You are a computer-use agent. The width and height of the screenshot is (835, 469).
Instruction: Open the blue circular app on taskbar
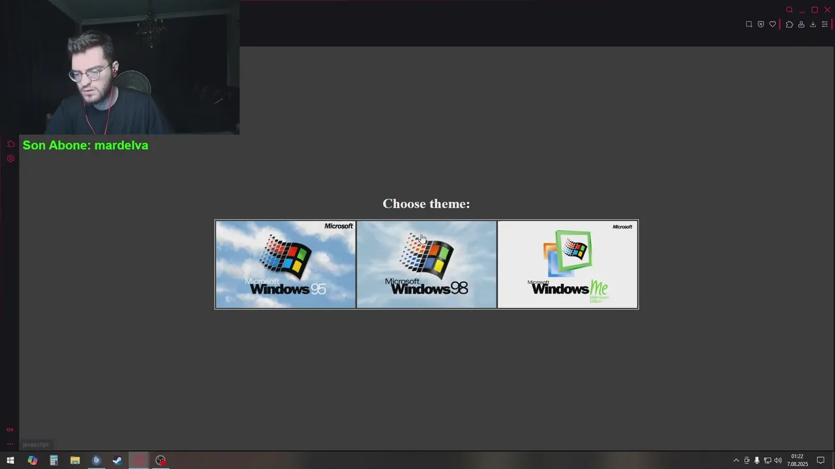[x=97, y=461]
